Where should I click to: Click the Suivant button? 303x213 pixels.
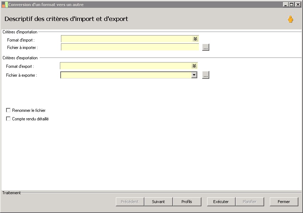coord(158,202)
